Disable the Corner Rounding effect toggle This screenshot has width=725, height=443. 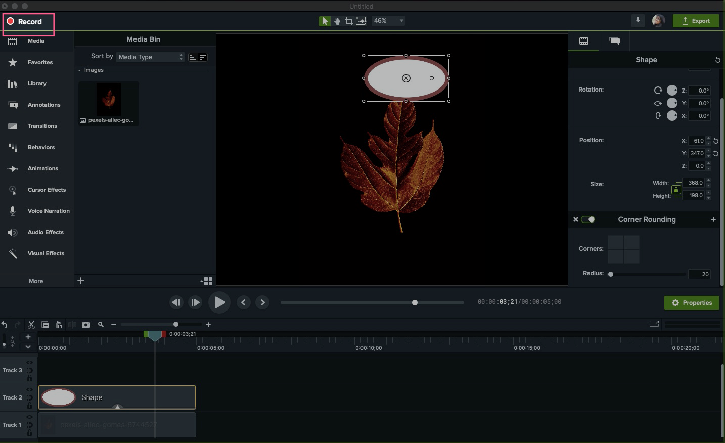pyautogui.click(x=588, y=219)
